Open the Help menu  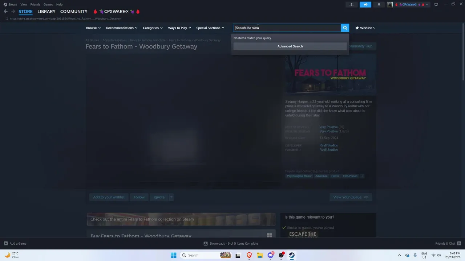59,4
